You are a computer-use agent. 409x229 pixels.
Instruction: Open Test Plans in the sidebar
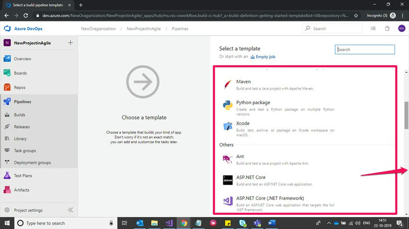23,176
